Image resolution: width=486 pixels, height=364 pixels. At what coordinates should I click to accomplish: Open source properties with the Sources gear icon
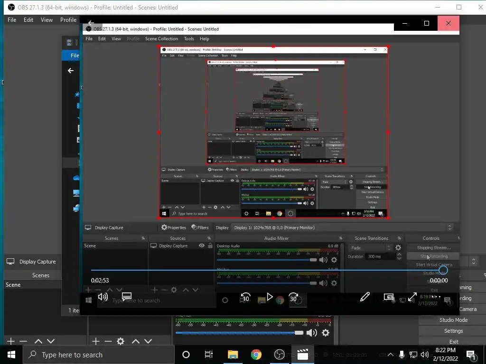coord(121,341)
